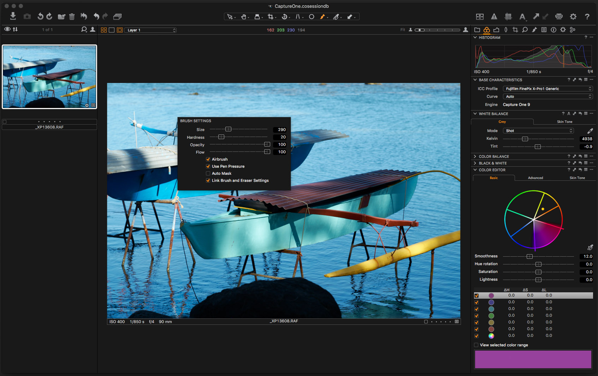The width and height of the screenshot is (598, 376).
Task: Open the Lens correction tool tab icon
Action: tap(506, 30)
